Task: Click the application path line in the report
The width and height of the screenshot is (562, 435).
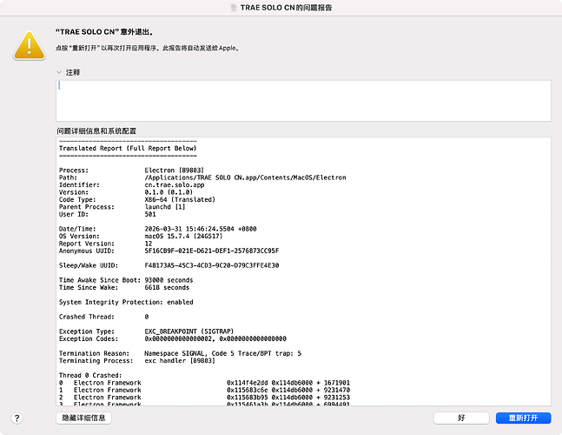Action: click(202, 177)
